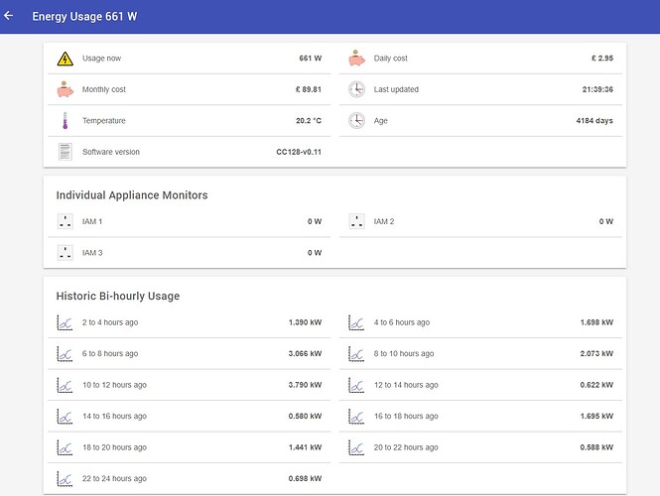Click chart icon for 2 to 4 hours ago
This screenshot has height=496, width=660.
(x=65, y=322)
